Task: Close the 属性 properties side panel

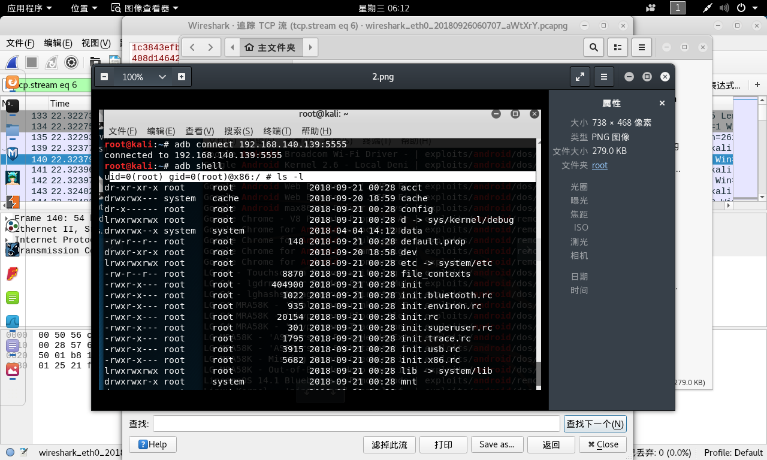Action: [x=662, y=103]
